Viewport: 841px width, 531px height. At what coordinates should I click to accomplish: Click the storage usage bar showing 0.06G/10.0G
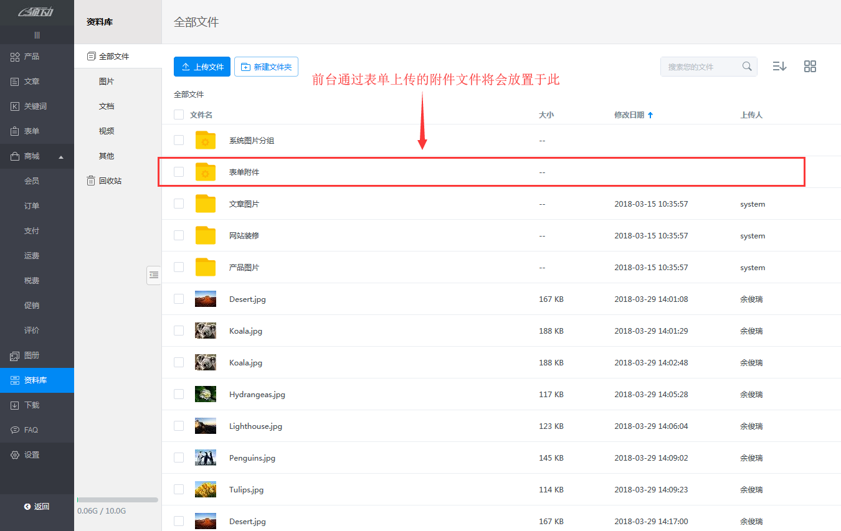[x=117, y=499]
